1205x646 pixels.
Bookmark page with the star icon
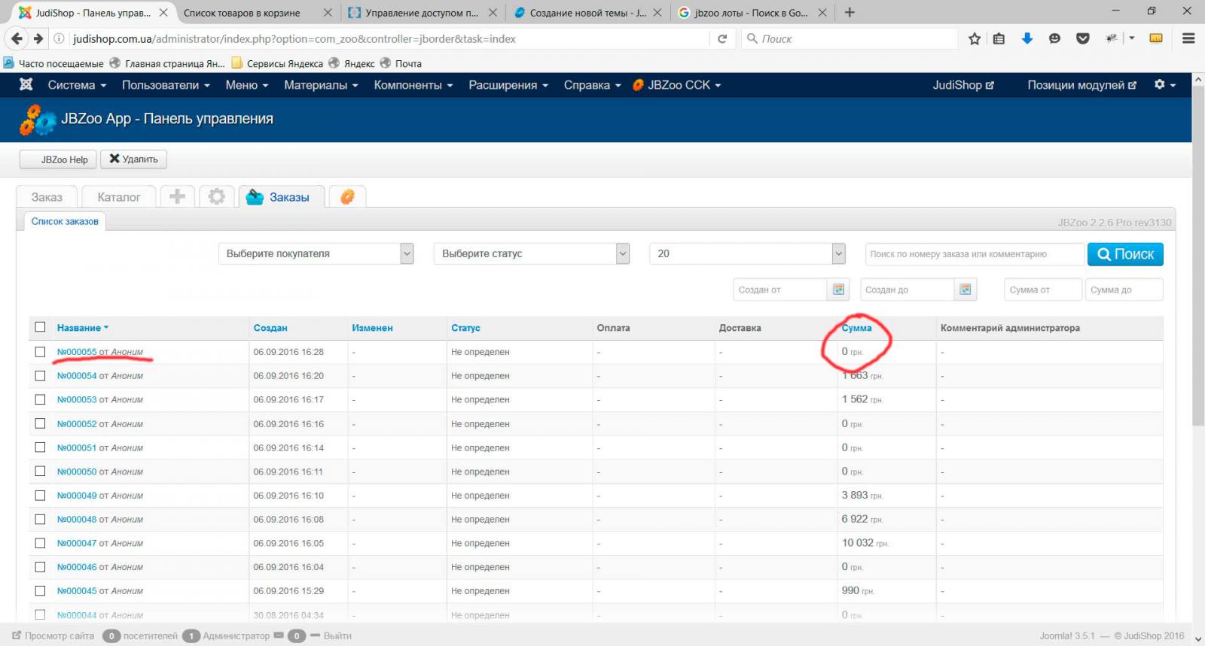tap(975, 39)
